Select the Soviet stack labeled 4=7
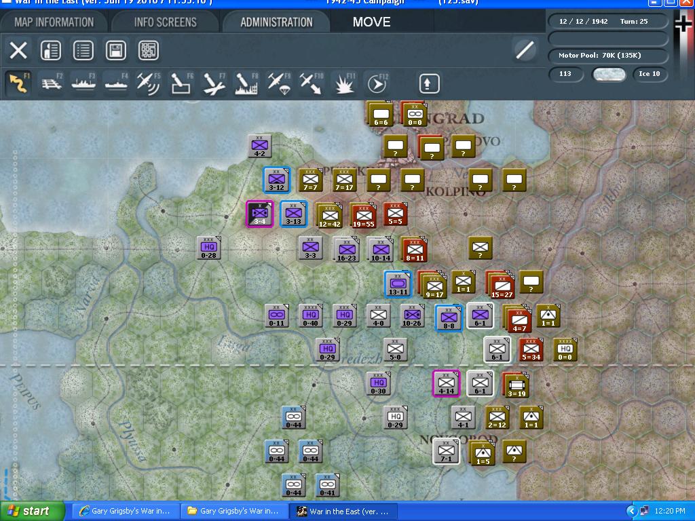The height and width of the screenshot is (521, 695). pyautogui.click(x=518, y=319)
